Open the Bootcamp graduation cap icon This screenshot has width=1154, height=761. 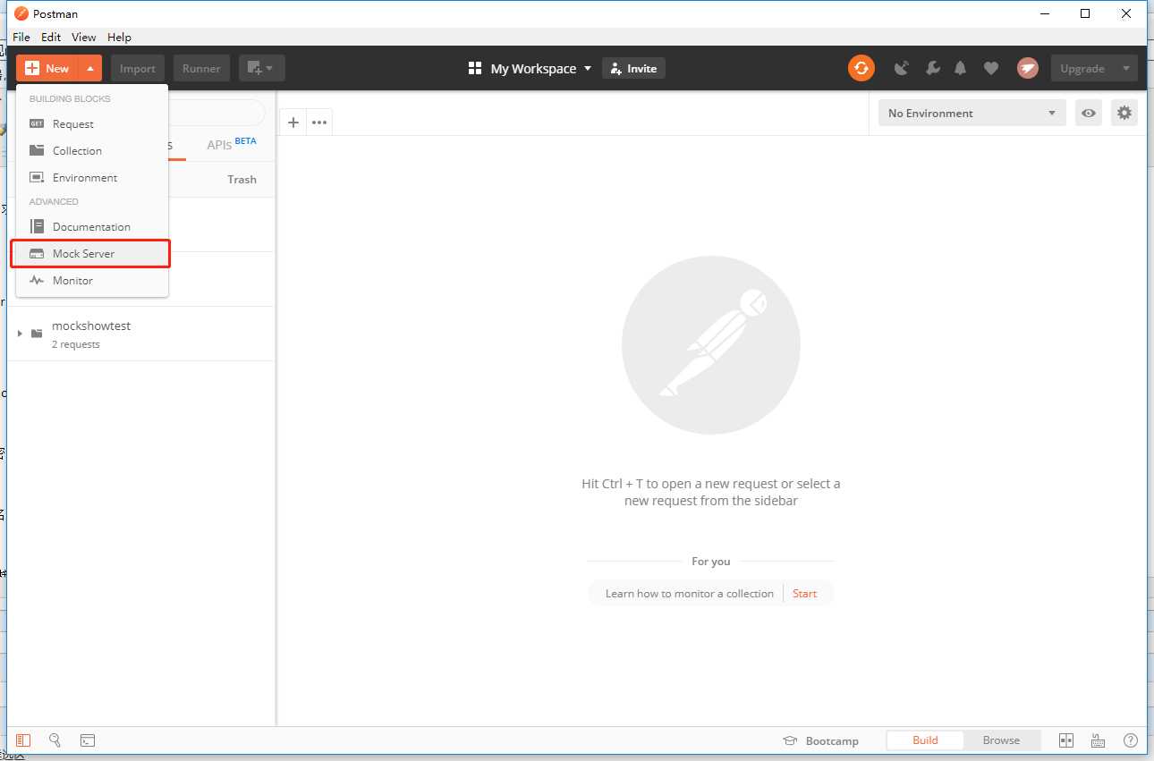point(790,740)
